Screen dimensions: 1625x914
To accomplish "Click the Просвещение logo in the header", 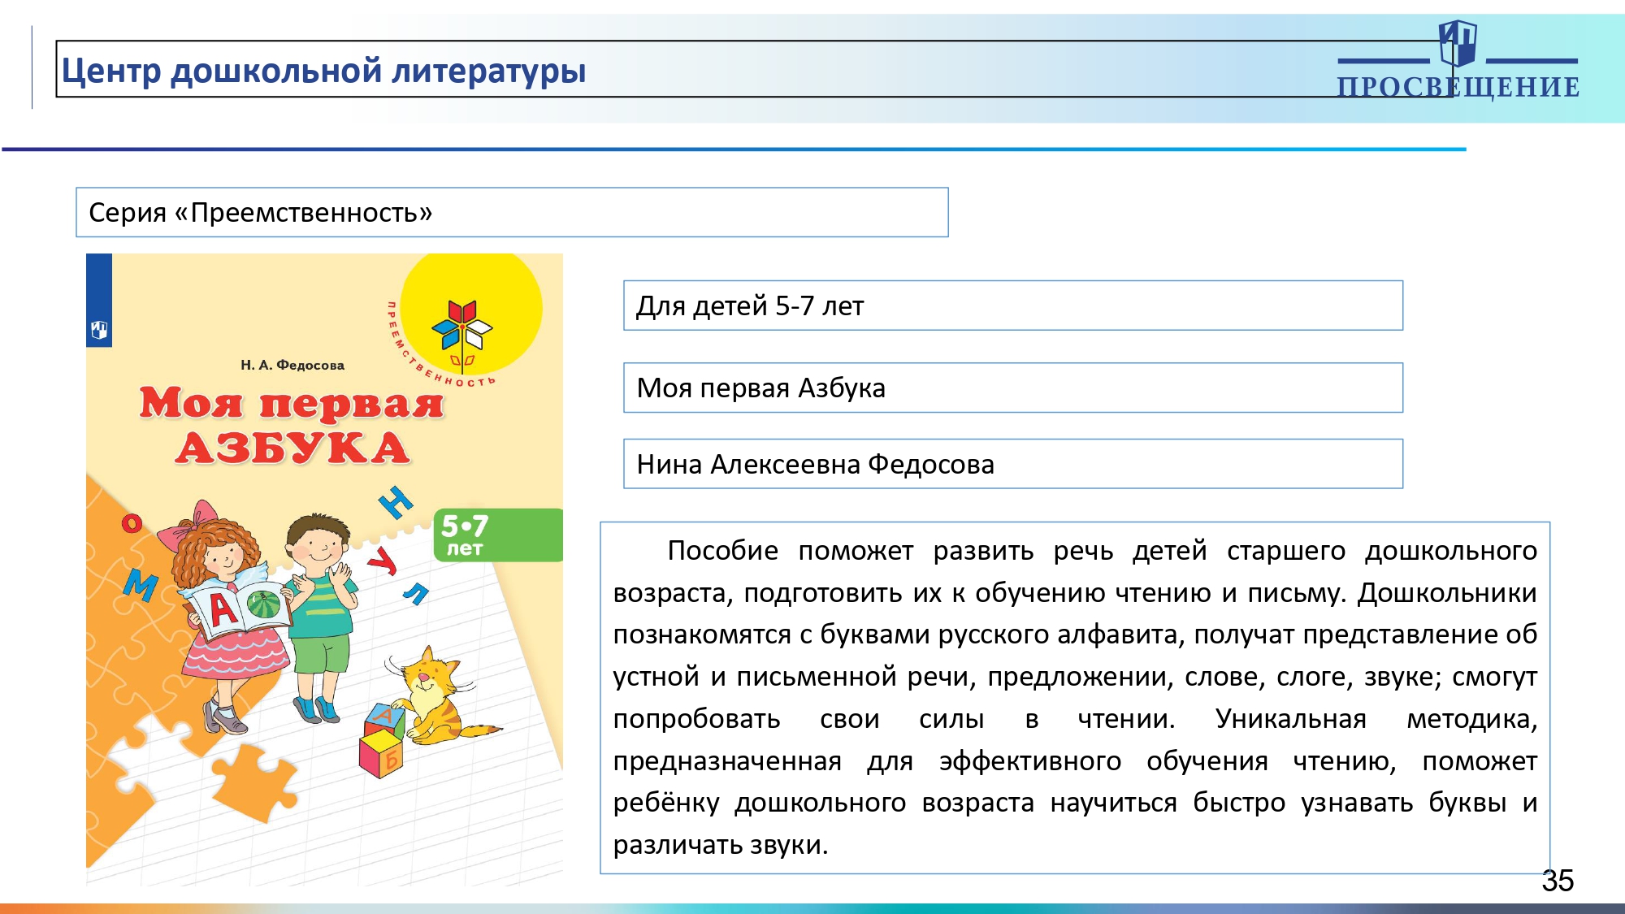I will pyautogui.click(x=1458, y=61).
